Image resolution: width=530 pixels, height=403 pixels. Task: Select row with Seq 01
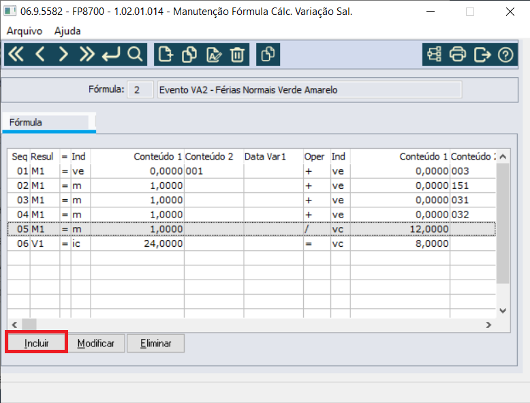point(251,171)
